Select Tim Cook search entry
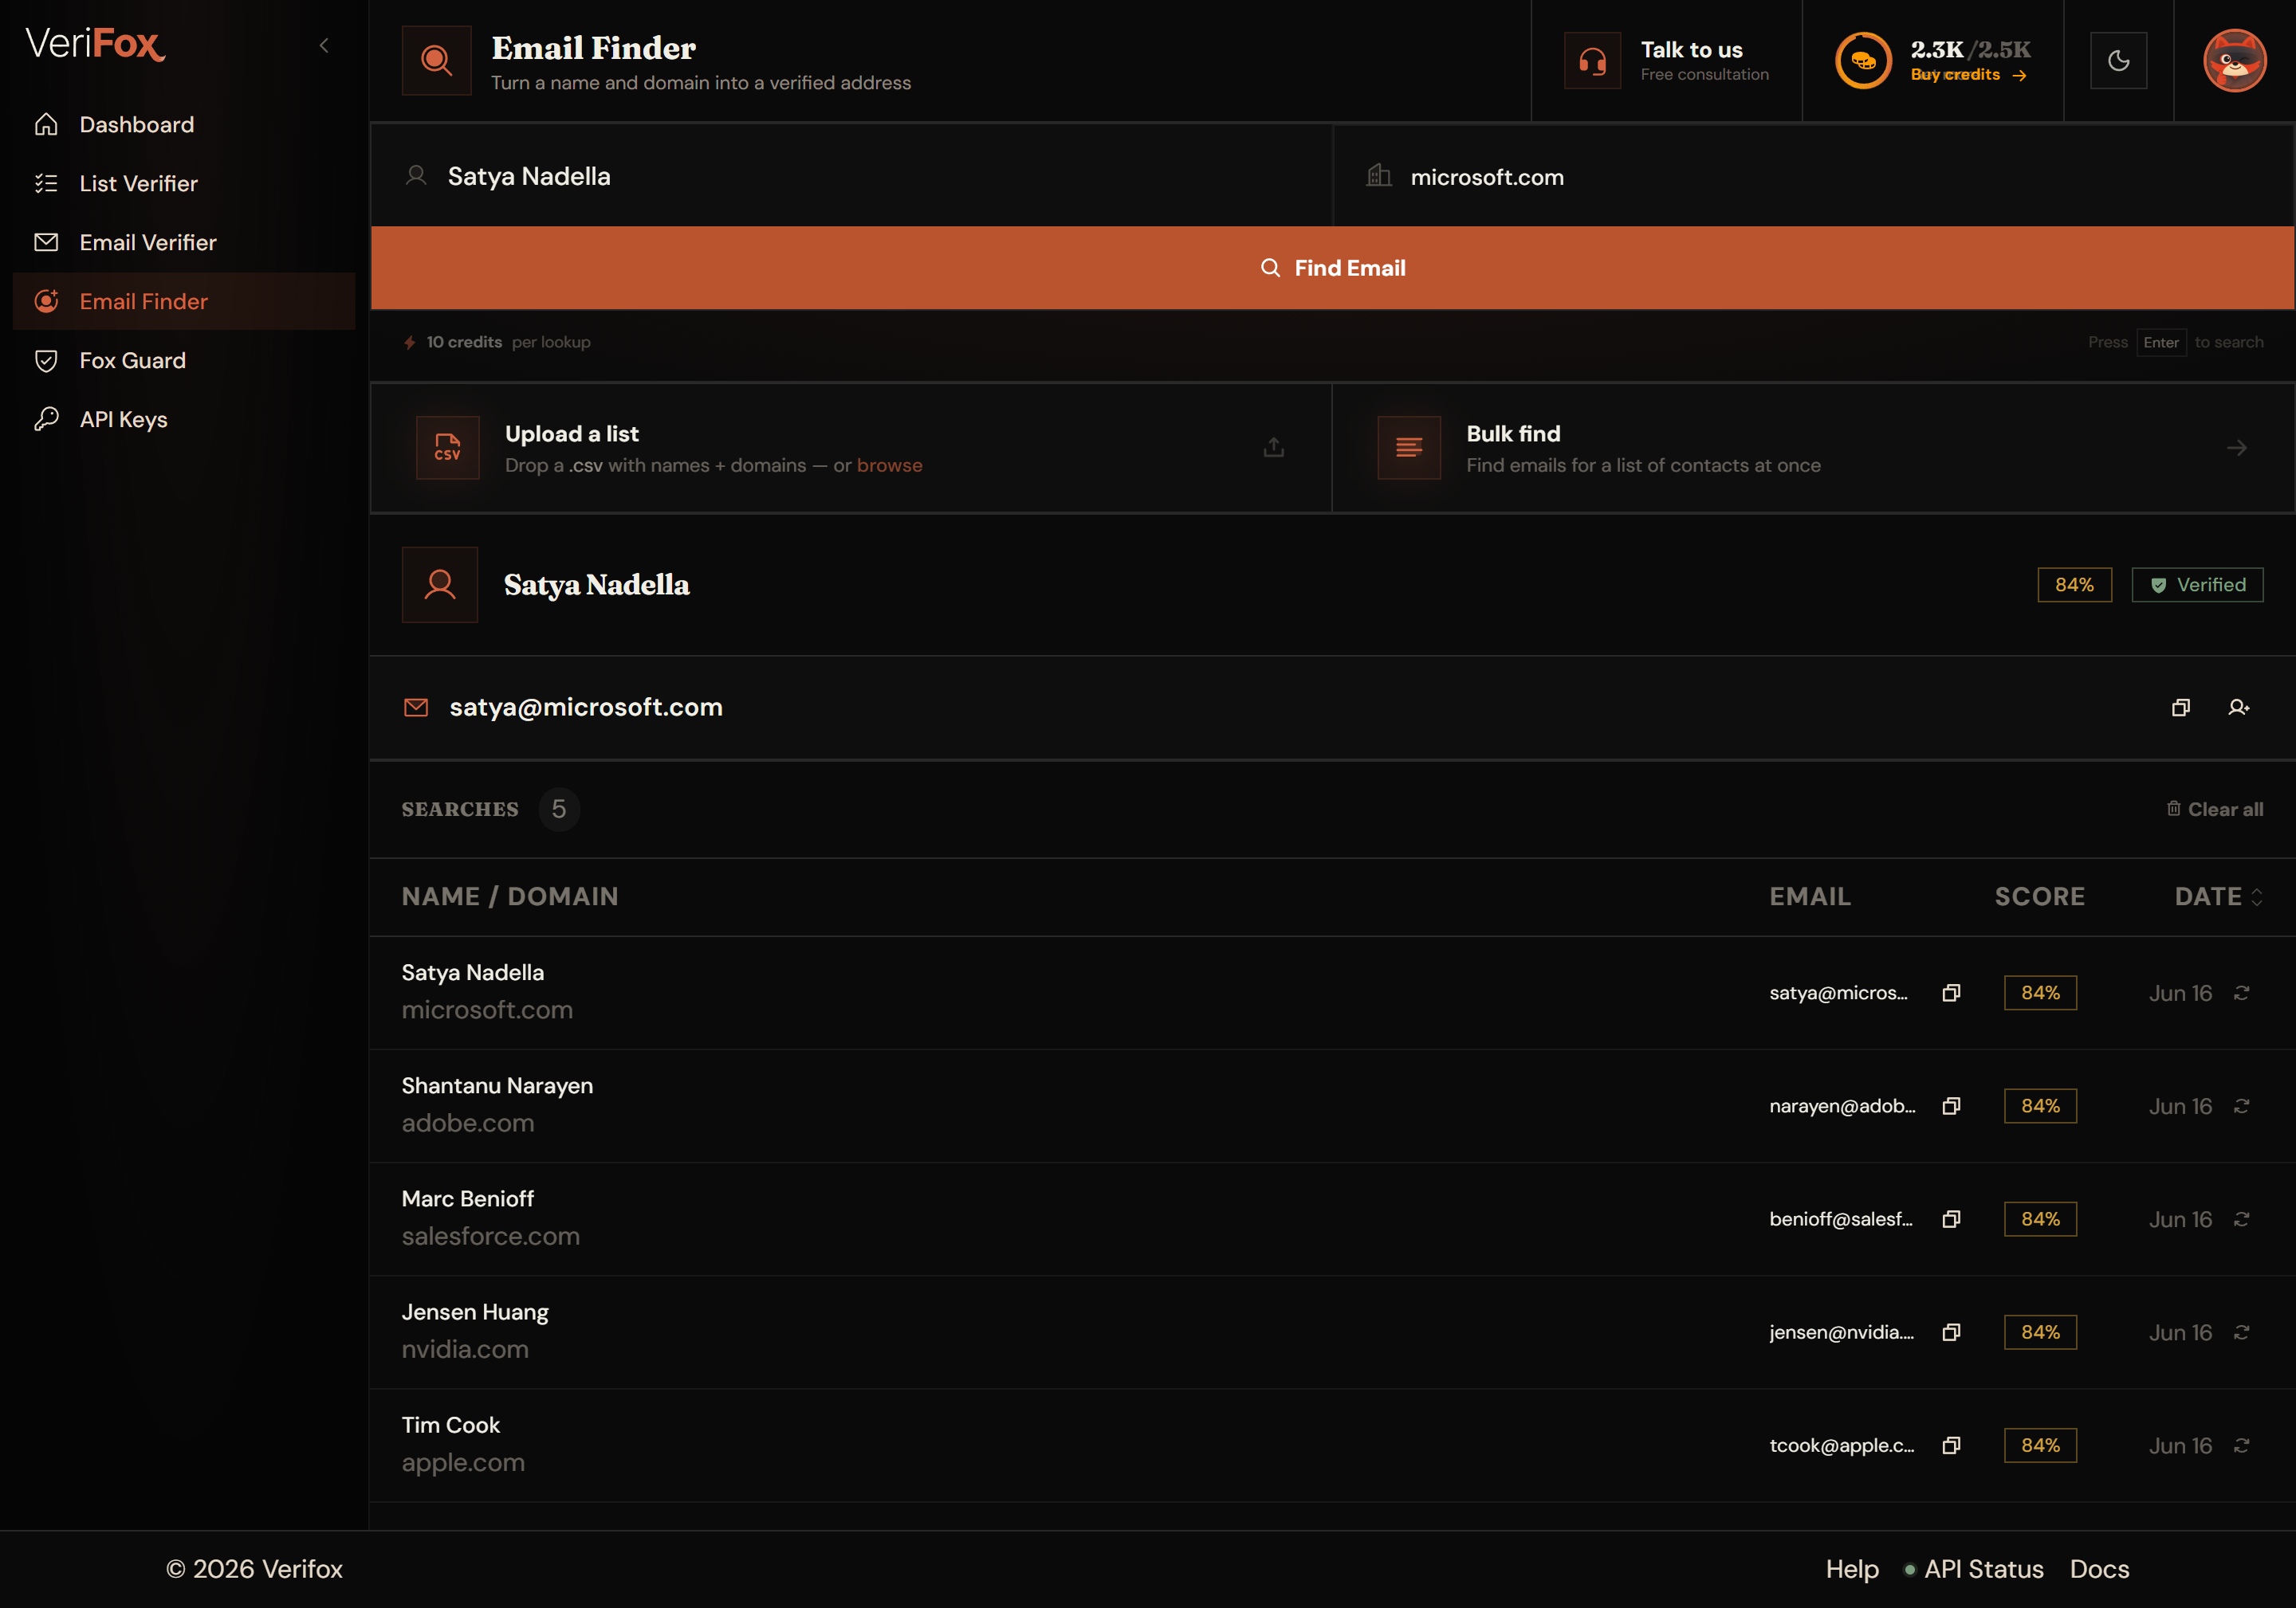 (x=1332, y=1445)
